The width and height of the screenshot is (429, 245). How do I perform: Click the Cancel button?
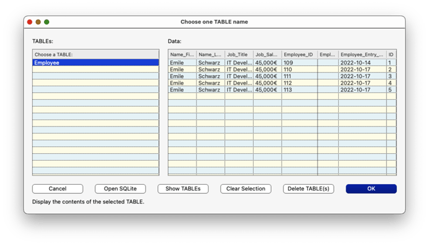[x=57, y=189]
